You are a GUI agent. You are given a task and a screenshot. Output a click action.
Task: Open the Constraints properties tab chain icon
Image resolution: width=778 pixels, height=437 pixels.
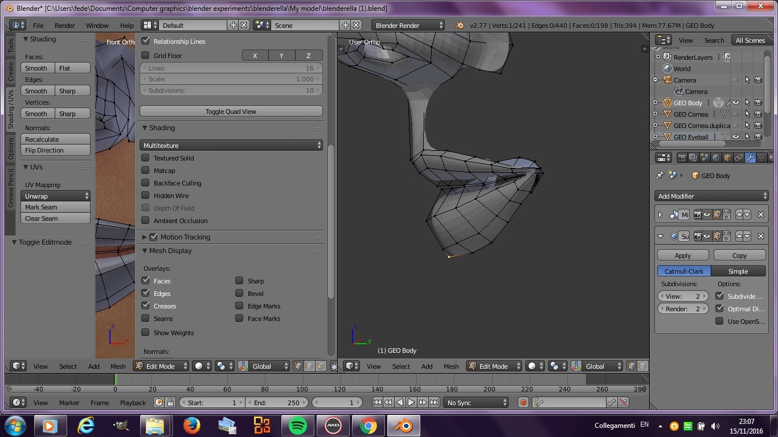(739, 158)
